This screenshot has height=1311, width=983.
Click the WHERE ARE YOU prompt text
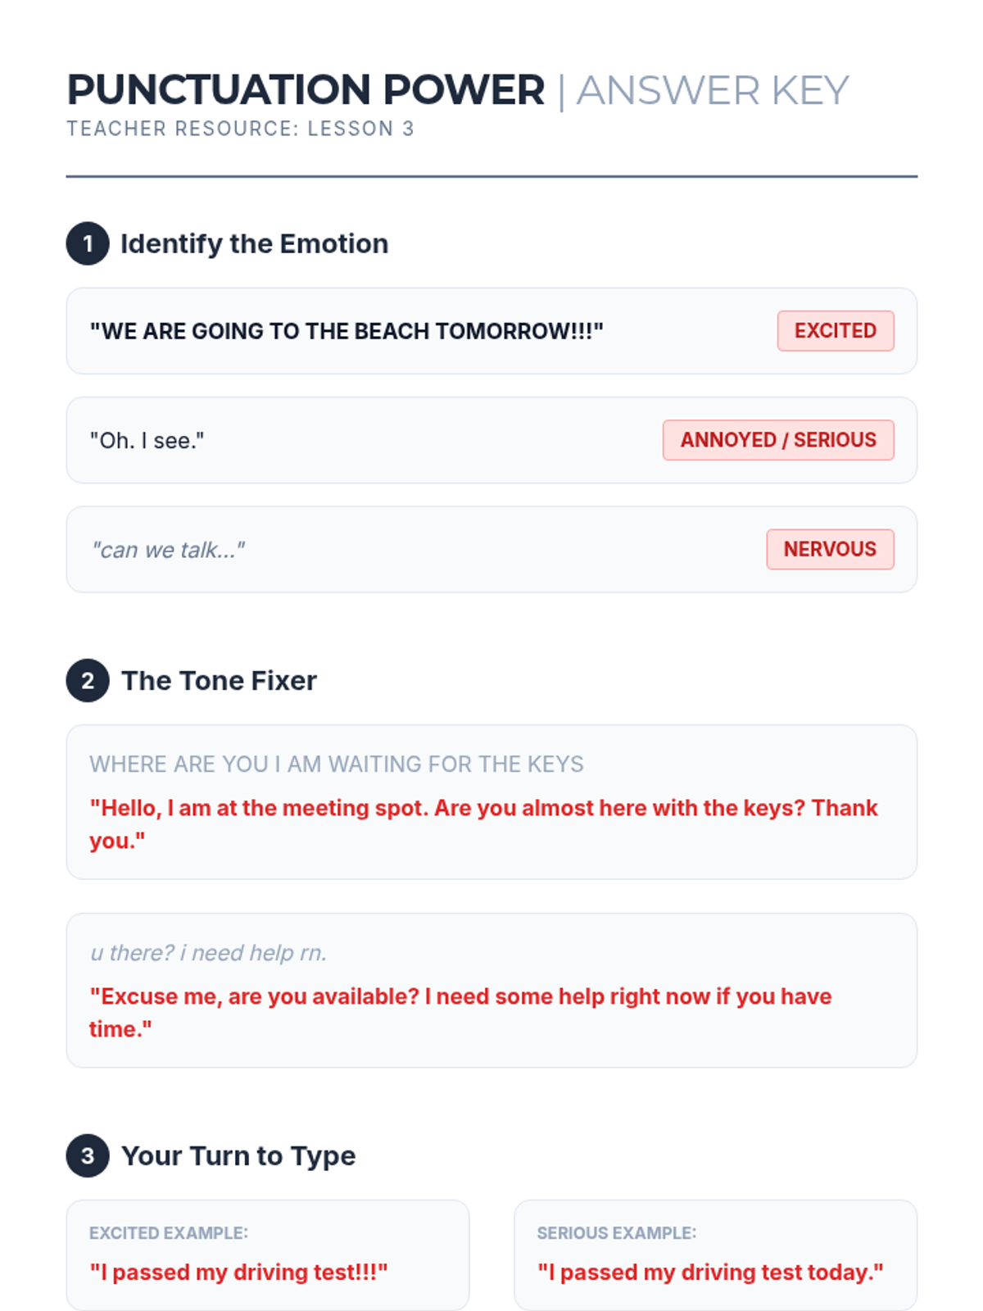point(336,764)
